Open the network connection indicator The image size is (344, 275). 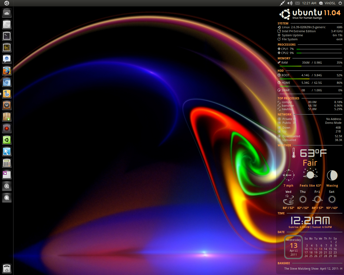pos(282,3)
